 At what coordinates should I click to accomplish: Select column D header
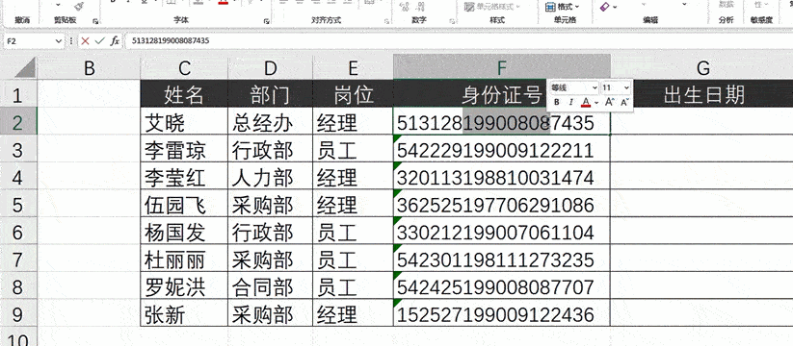pyautogui.click(x=271, y=67)
